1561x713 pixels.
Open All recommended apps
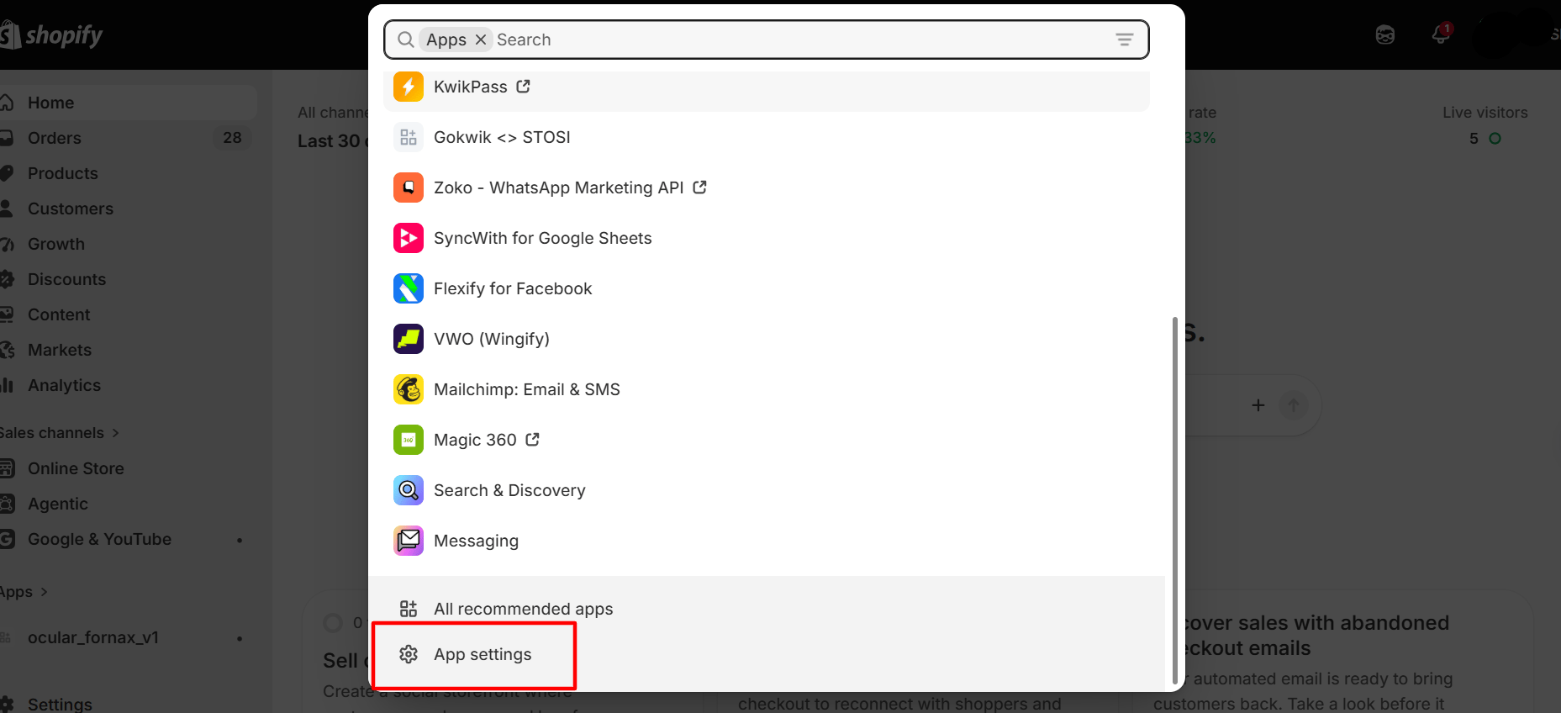point(767,609)
